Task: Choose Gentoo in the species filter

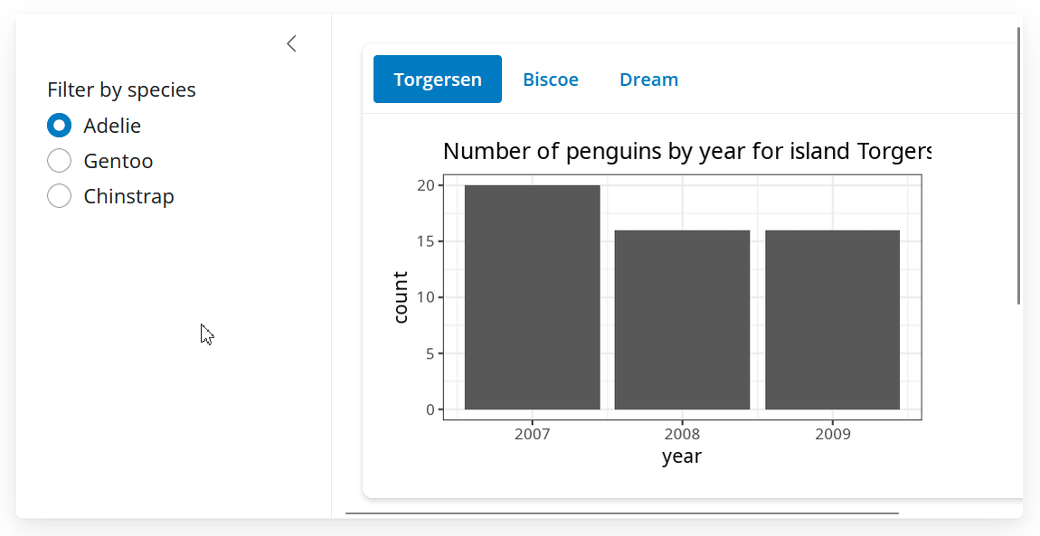Action: tap(60, 161)
